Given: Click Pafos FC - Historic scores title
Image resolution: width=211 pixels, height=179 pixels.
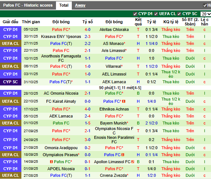Looking at the screenshot, I should click(28, 6).
